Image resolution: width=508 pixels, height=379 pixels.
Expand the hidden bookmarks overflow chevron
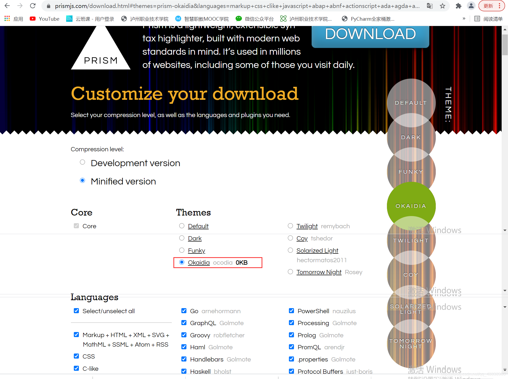coord(464,19)
